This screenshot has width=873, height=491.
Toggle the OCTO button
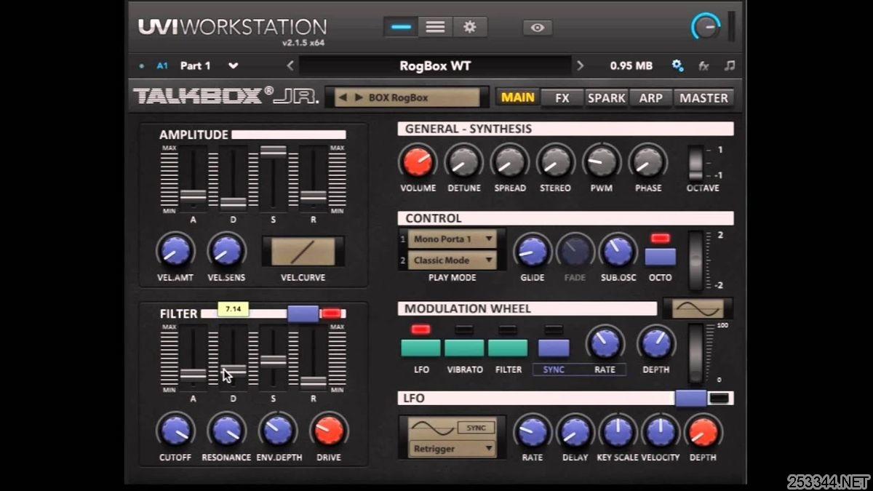(x=660, y=257)
